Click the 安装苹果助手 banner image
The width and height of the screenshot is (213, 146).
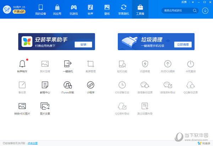click(x=56, y=41)
